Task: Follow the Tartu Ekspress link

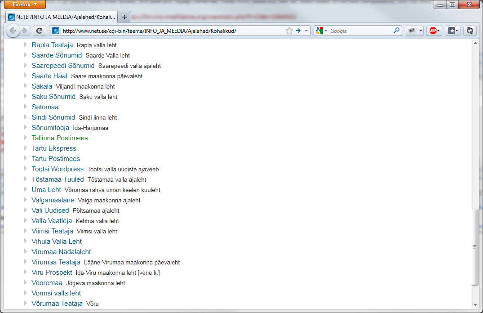Action: point(54,148)
